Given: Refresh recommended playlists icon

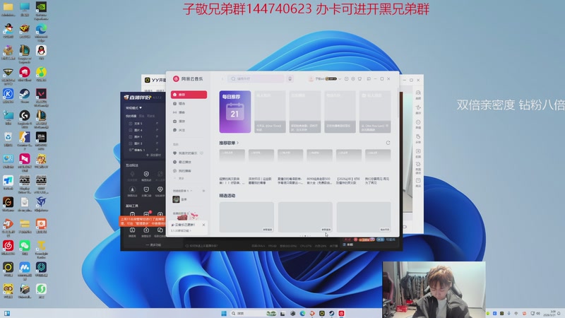Looking at the screenshot, I should click(x=388, y=143).
